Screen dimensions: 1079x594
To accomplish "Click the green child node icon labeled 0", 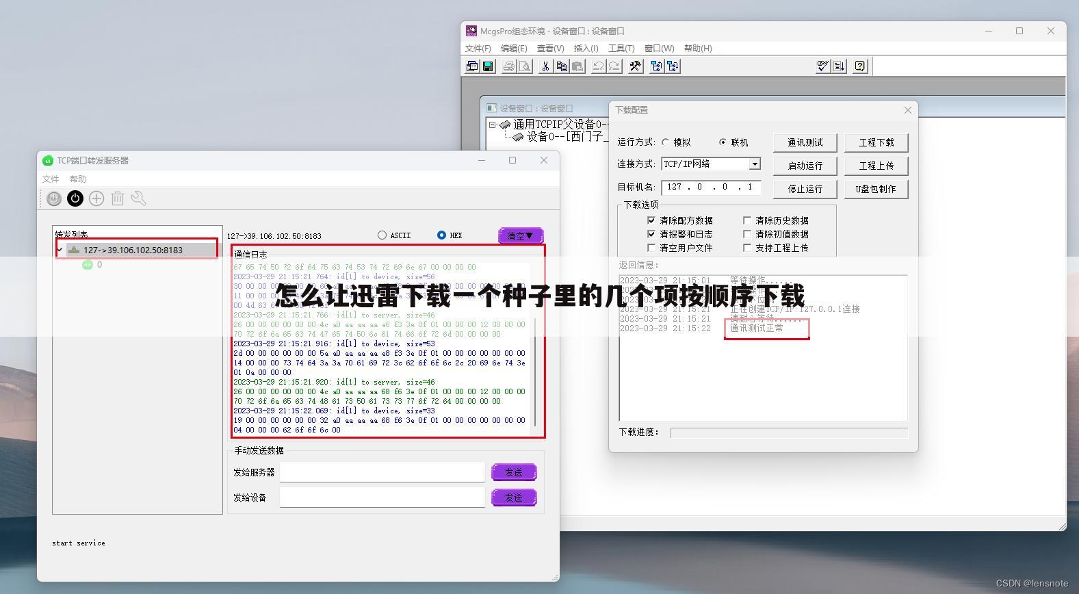I will point(88,265).
